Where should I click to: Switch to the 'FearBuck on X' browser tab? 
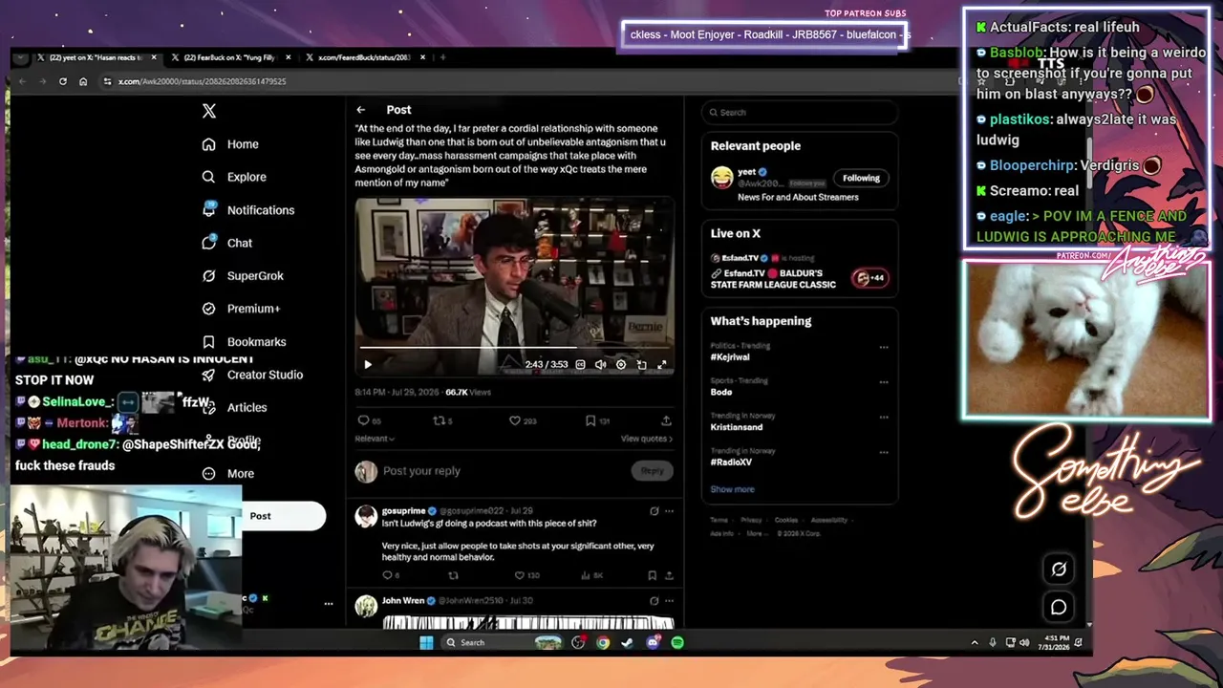(230, 57)
